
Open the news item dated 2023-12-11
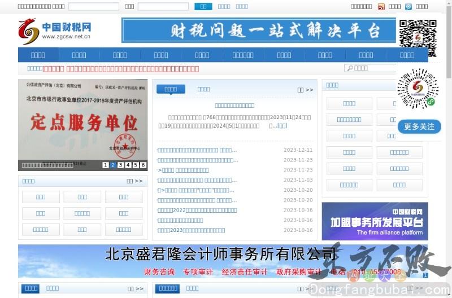pos(197,150)
